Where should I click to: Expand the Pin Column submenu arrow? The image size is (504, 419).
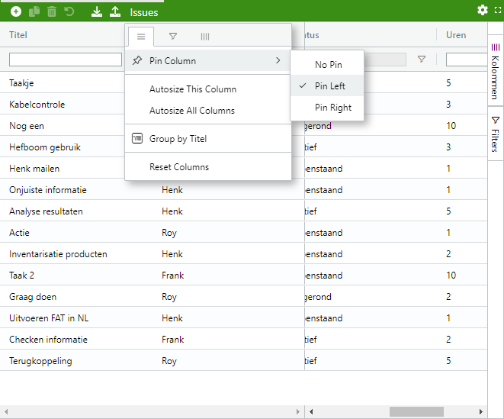278,60
